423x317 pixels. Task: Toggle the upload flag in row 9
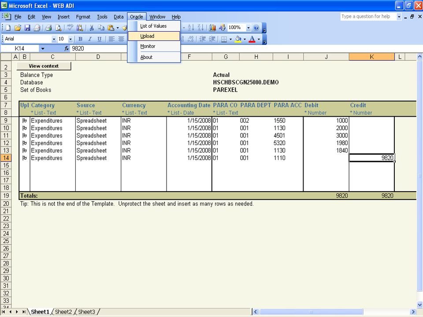click(x=25, y=121)
